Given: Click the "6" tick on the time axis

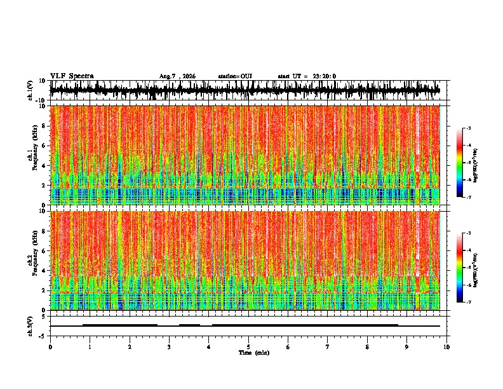Looking at the screenshot, I should [x=288, y=347].
